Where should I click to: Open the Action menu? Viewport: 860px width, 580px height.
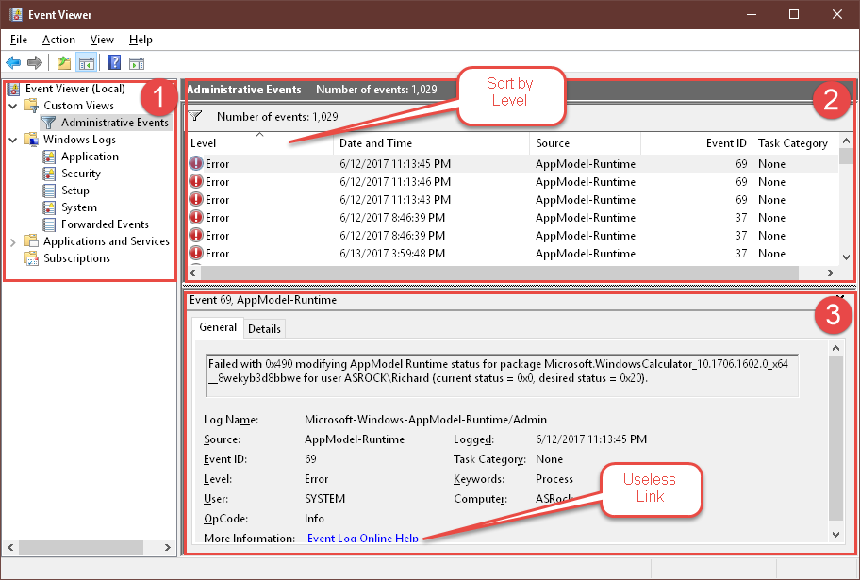[58, 40]
